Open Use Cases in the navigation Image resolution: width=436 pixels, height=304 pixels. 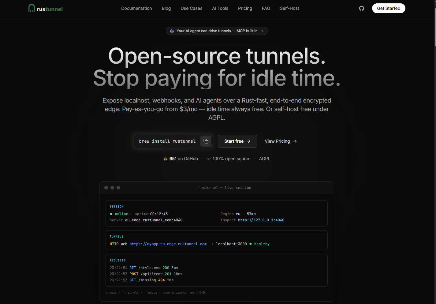[192, 8]
